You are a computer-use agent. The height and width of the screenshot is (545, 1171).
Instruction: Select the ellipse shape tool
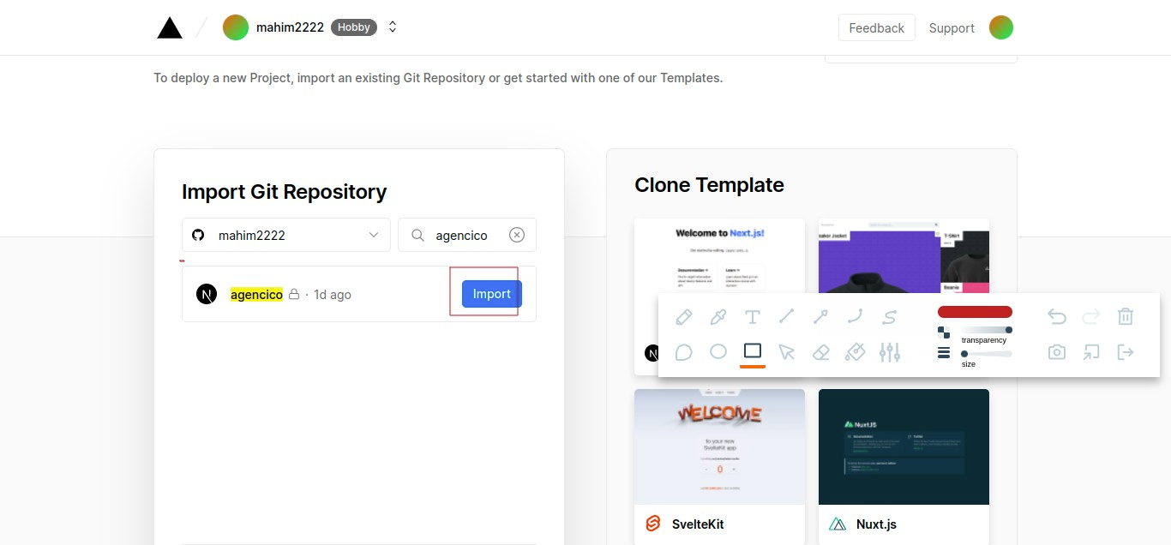click(718, 351)
